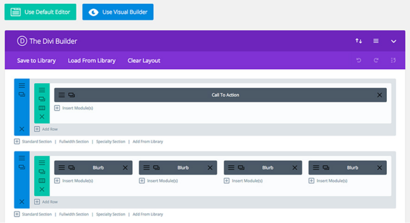Insert Module(s) under Call To Action
This screenshot has width=410, height=223.
[x=74, y=108]
